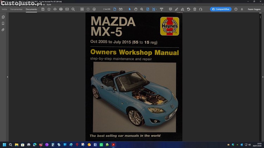The height and width of the screenshot is (148, 264).
Task: Enable scrolling mode with the down arrow icon
Action: tap(162, 9)
